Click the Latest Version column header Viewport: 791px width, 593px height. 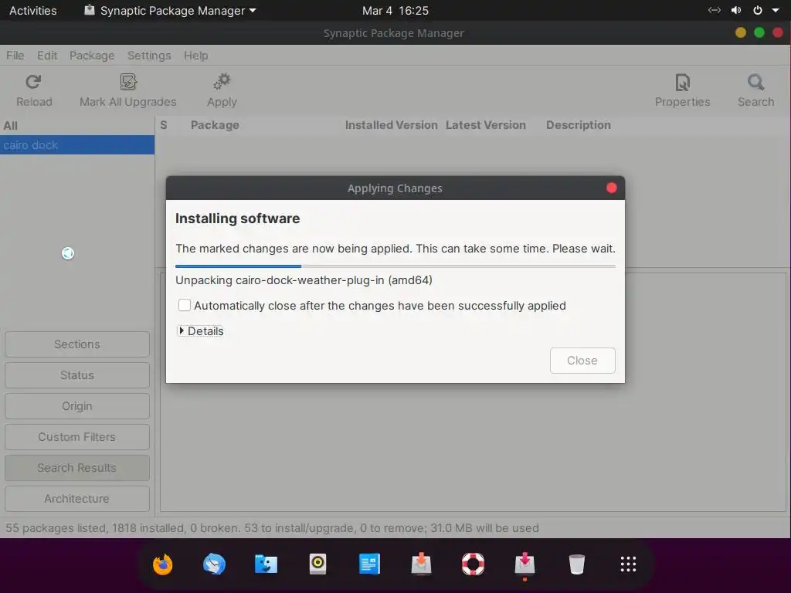(x=486, y=125)
